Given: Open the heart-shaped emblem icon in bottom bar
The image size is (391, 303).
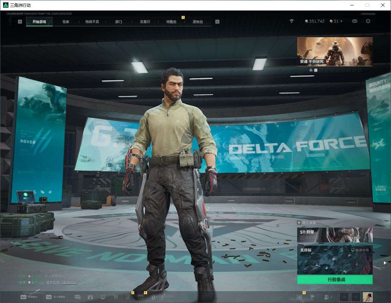Looking at the screenshot, I should coord(103,297).
